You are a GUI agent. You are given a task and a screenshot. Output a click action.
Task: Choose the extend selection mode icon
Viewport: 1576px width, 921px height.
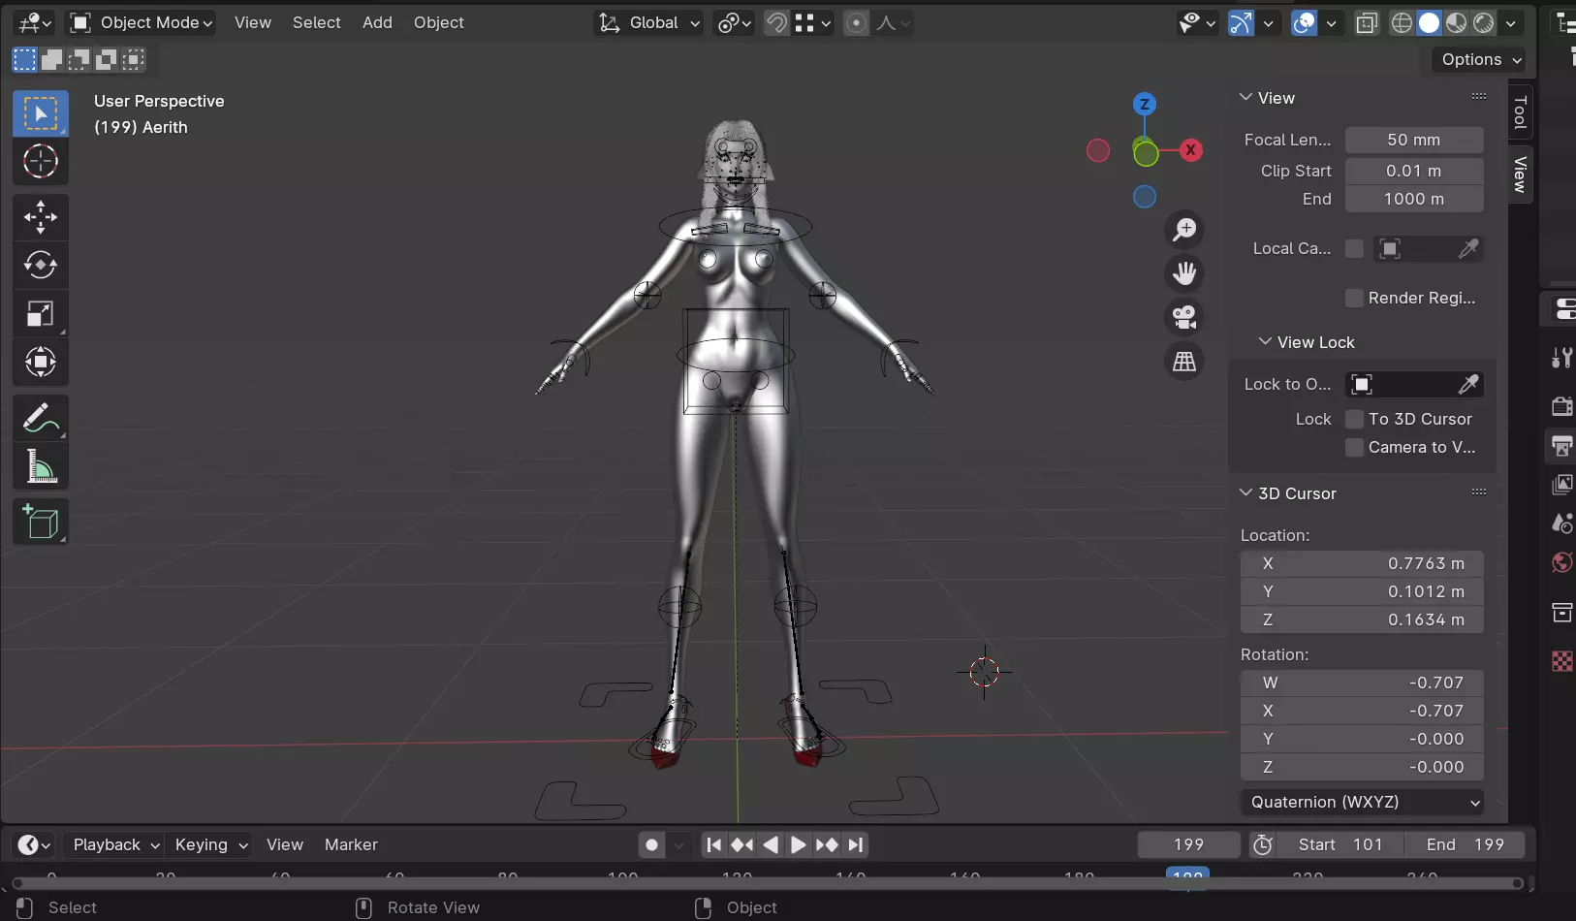pyautogui.click(x=51, y=59)
